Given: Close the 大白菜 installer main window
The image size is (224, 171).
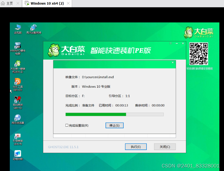Looking at the screenshot, I should click(183, 43).
